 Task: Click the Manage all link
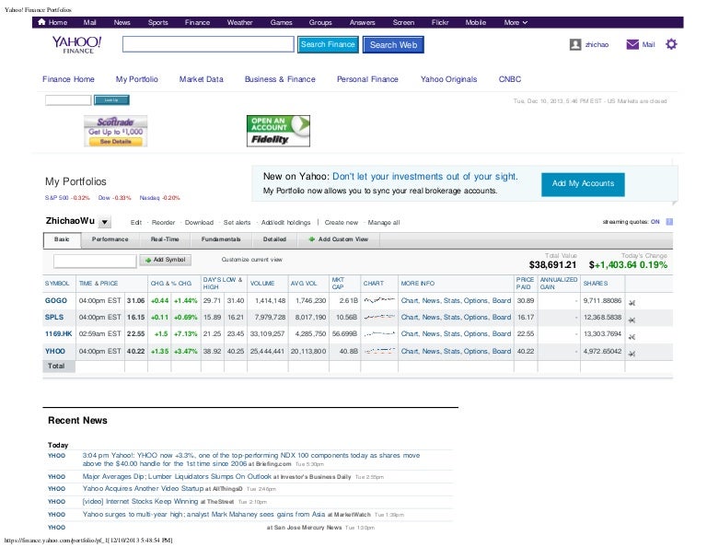[384, 222]
